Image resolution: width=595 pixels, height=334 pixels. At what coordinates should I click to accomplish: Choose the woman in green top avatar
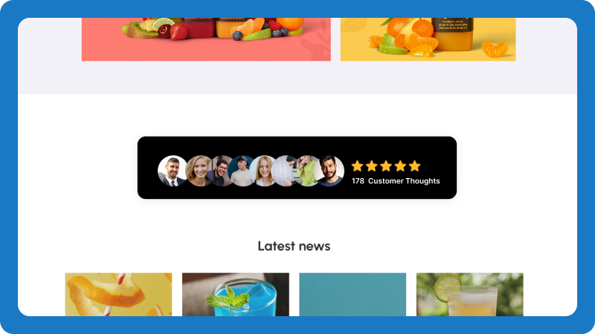point(306,171)
